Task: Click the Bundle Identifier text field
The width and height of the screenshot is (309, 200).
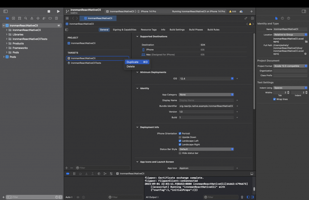Action: pos(206,106)
